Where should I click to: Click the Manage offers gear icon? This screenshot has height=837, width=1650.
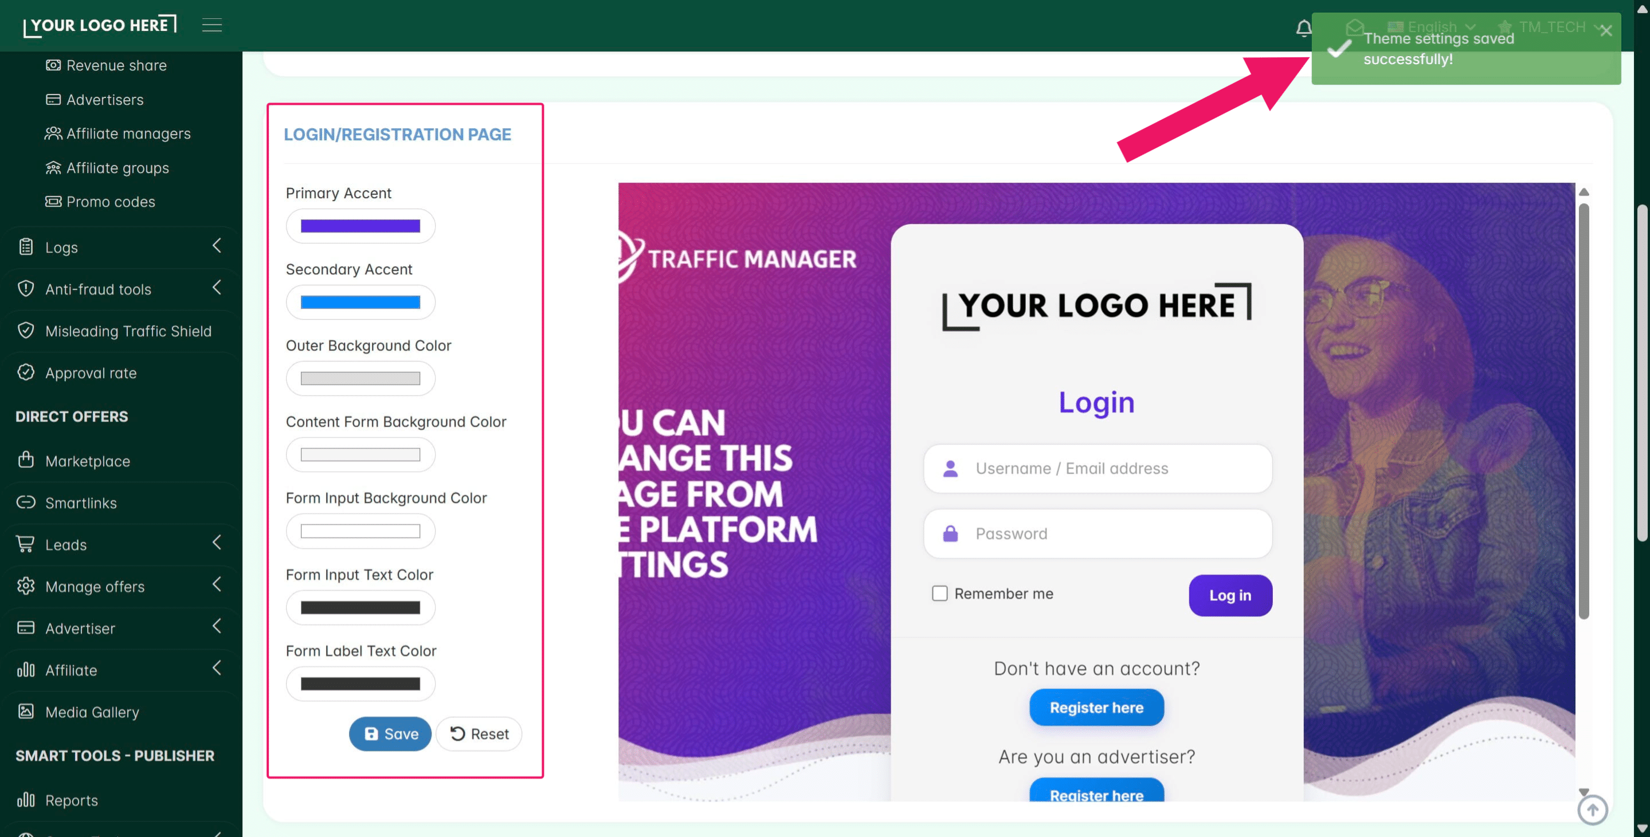pyautogui.click(x=26, y=586)
